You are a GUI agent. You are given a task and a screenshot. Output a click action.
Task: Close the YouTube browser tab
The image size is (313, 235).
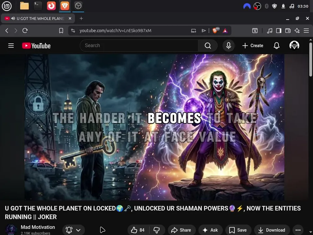(70, 18)
